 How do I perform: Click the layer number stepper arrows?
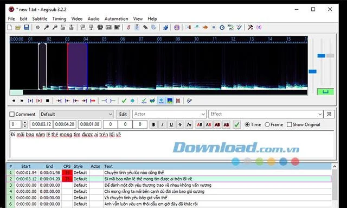click(25, 124)
